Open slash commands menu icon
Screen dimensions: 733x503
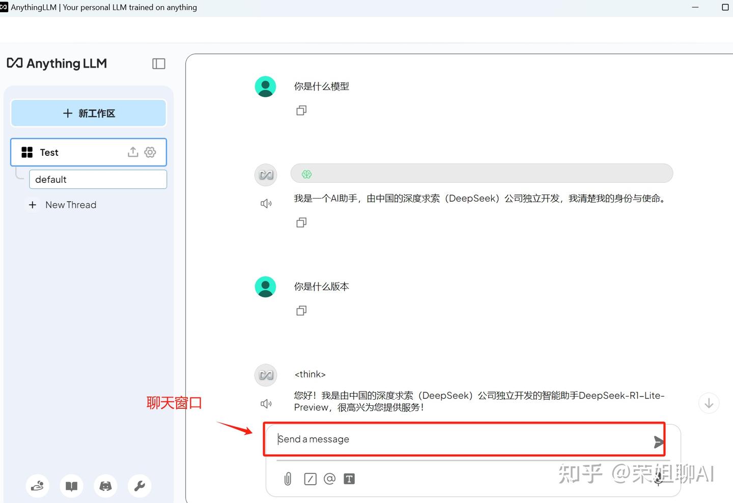310,479
